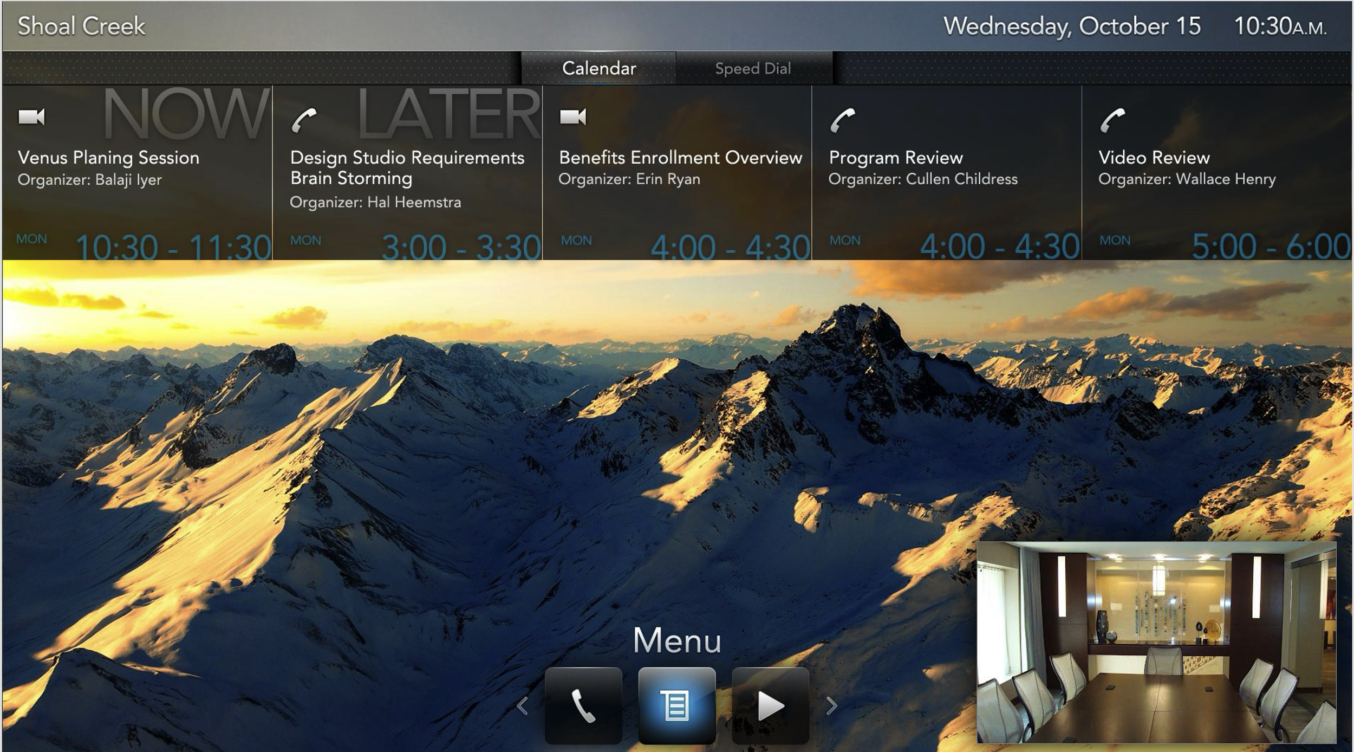Click the Shoal Creek room name
1354x752 pixels.
[x=81, y=27]
